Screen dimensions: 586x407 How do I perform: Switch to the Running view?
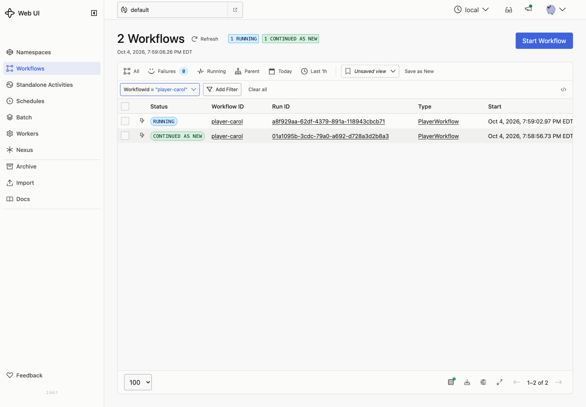[x=212, y=71]
